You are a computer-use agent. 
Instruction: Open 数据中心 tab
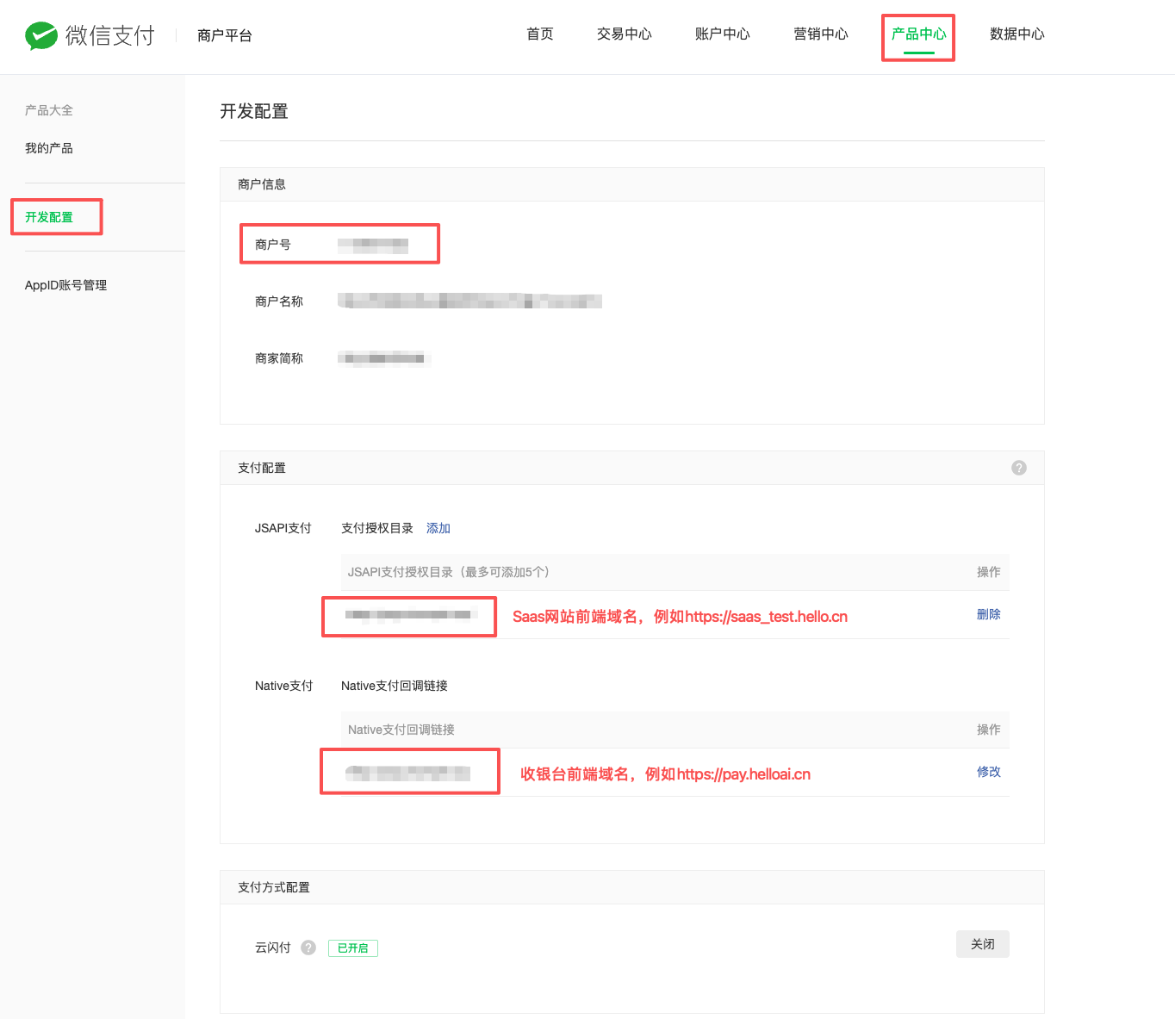(1017, 34)
